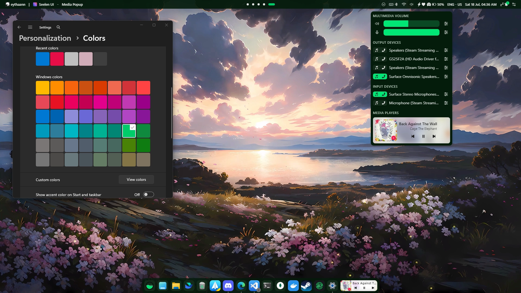This screenshot has width=521, height=293.
Task: Open the Terminal dock icon
Action: [267, 286]
